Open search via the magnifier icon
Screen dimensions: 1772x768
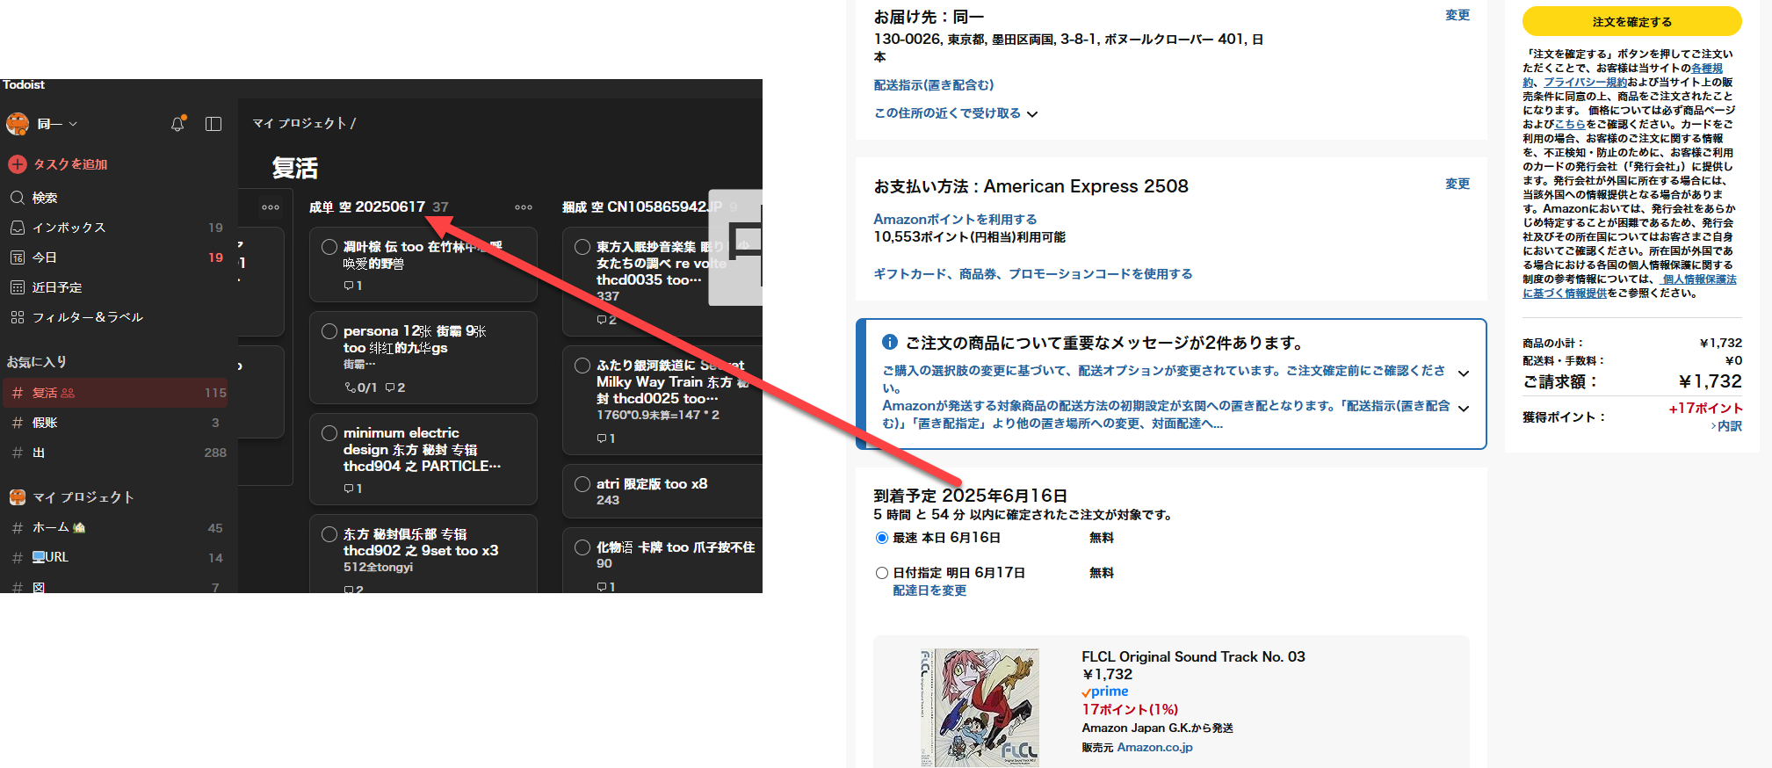pyautogui.click(x=18, y=198)
